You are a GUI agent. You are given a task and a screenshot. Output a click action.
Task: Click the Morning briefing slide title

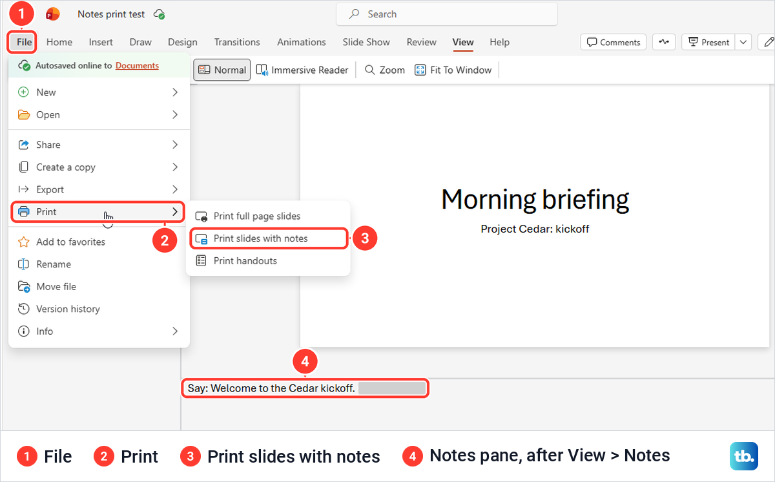coord(535,200)
